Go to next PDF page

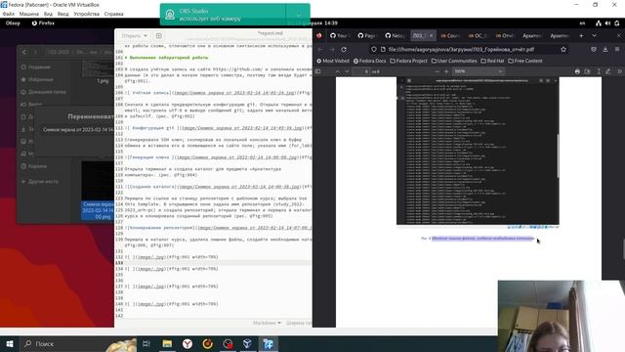point(347,71)
